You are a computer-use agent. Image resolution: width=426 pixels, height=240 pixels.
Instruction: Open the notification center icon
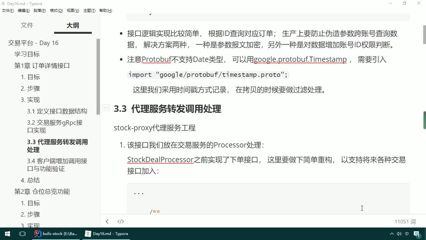(417, 234)
